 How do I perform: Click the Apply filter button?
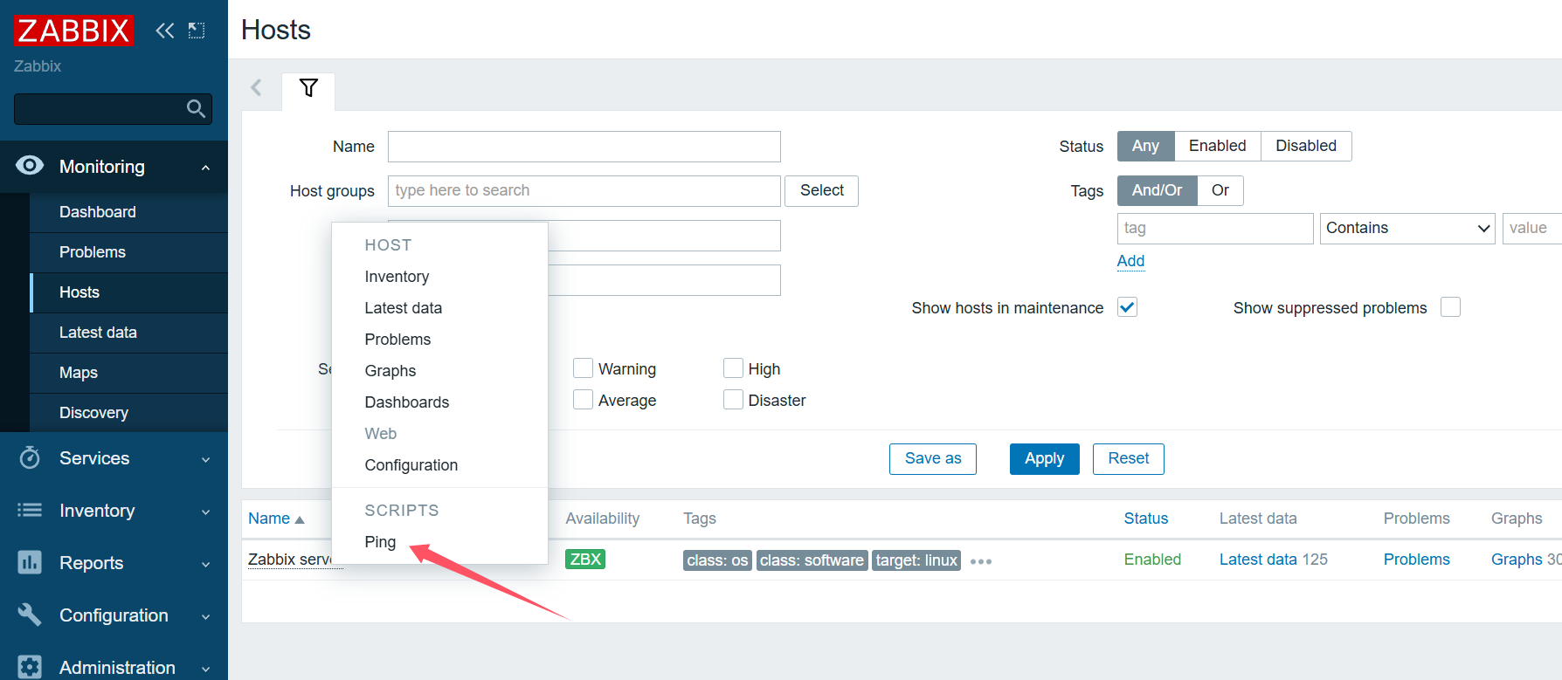tap(1044, 459)
